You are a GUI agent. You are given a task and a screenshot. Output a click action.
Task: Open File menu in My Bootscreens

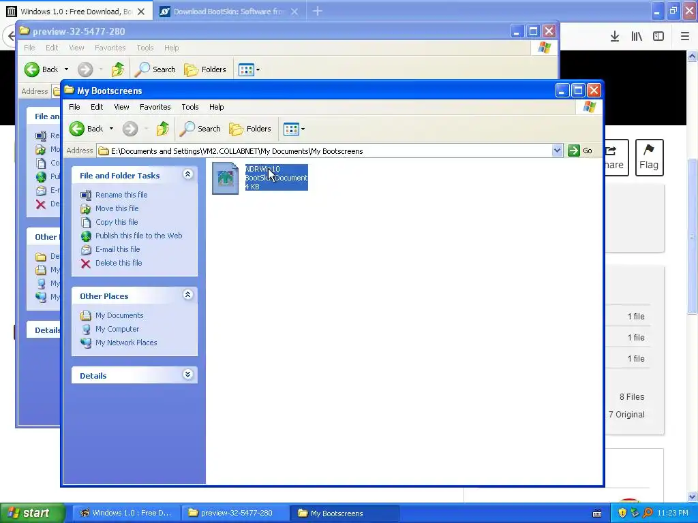(x=74, y=107)
